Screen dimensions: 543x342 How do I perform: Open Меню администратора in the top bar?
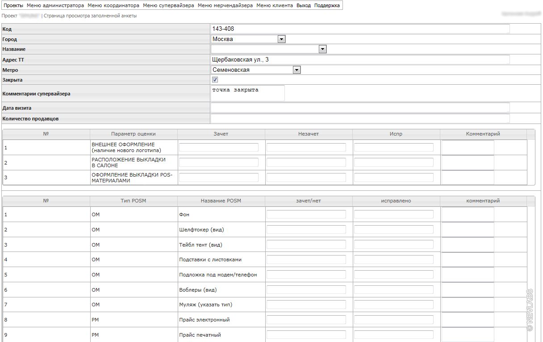click(x=55, y=6)
